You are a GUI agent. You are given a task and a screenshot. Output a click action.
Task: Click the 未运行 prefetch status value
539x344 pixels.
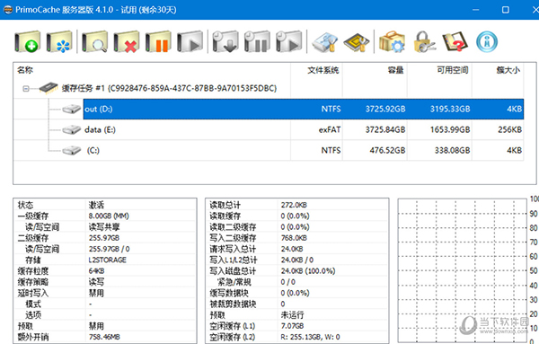pyautogui.click(x=292, y=315)
